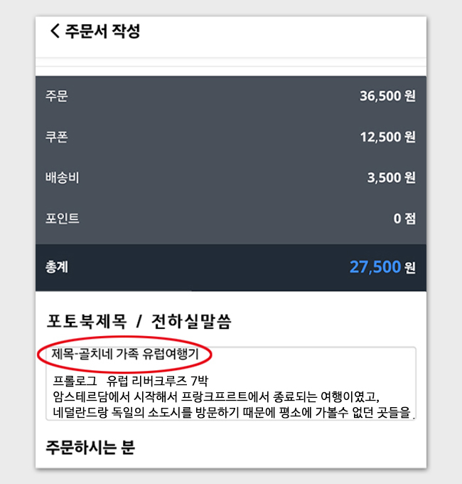Tap the 0 점 points value
This screenshot has width=462, height=484.
point(404,219)
